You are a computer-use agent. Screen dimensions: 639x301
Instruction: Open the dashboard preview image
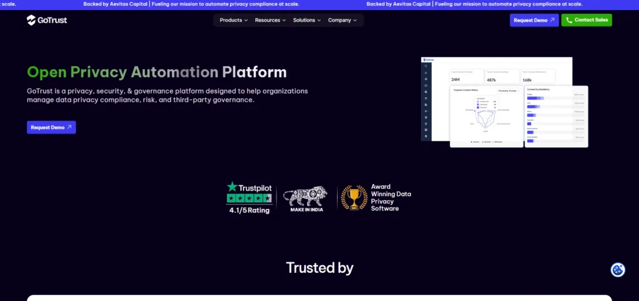(x=504, y=102)
